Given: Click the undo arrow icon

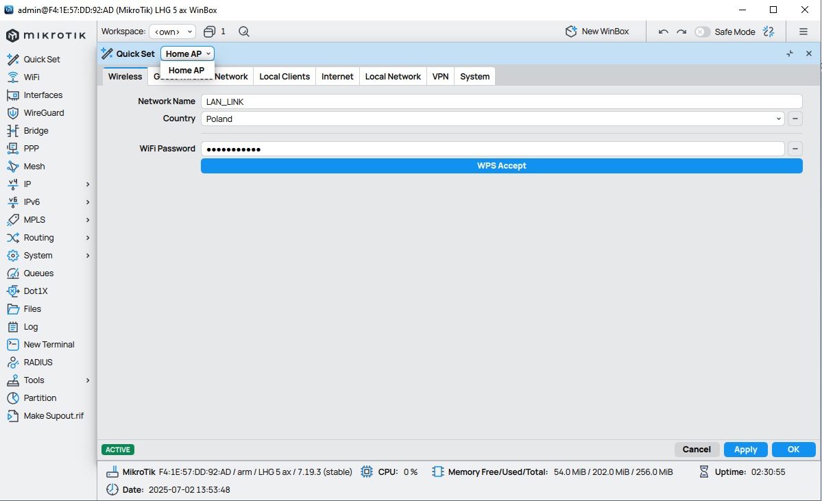Looking at the screenshot, I should tap(663, 32).
